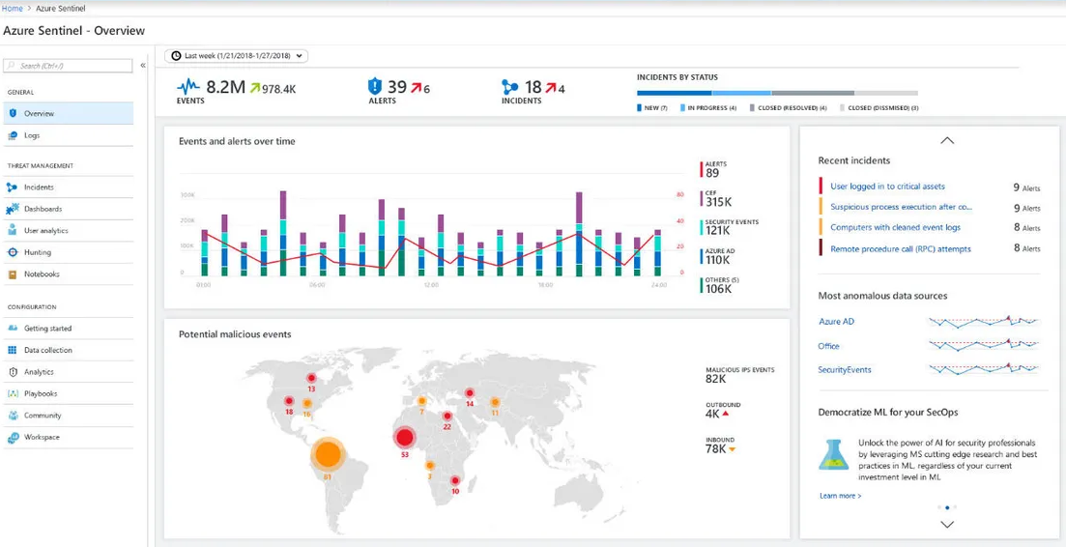Click the flask icon in Democratize ML card
This screenshot has width=1066, height=547.
point(833,454)
